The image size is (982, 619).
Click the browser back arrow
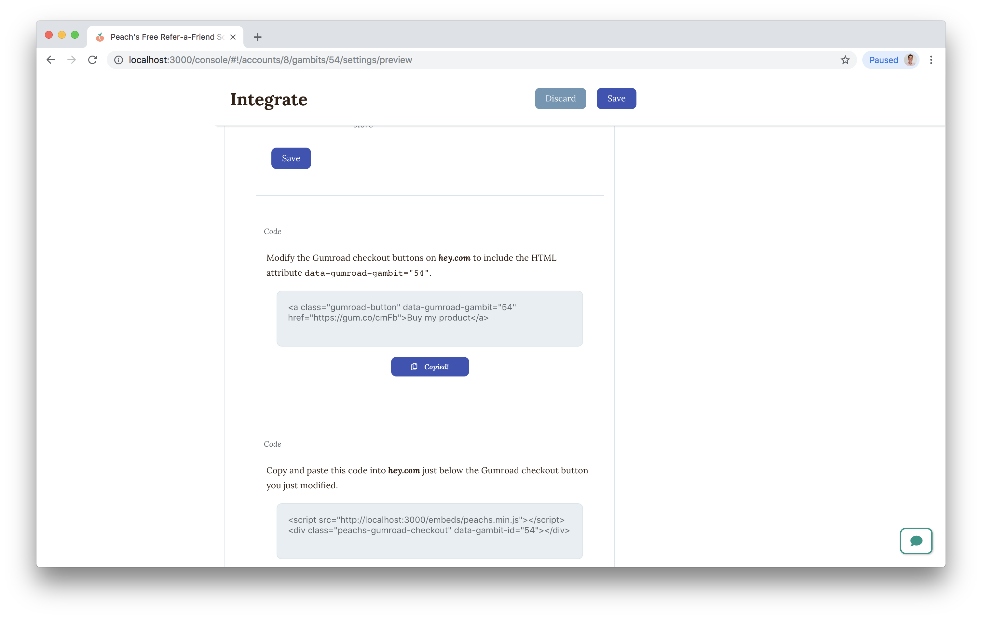[x=50, y=60]
